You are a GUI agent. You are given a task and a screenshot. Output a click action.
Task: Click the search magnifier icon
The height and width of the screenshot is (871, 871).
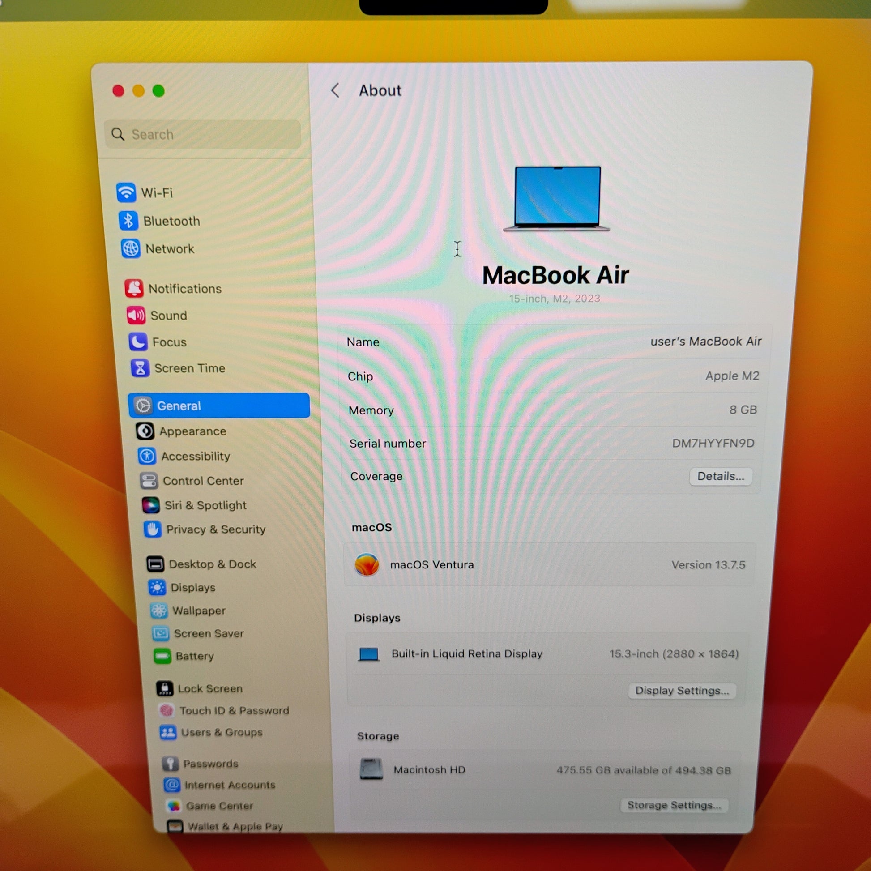(x=118, y=134)
